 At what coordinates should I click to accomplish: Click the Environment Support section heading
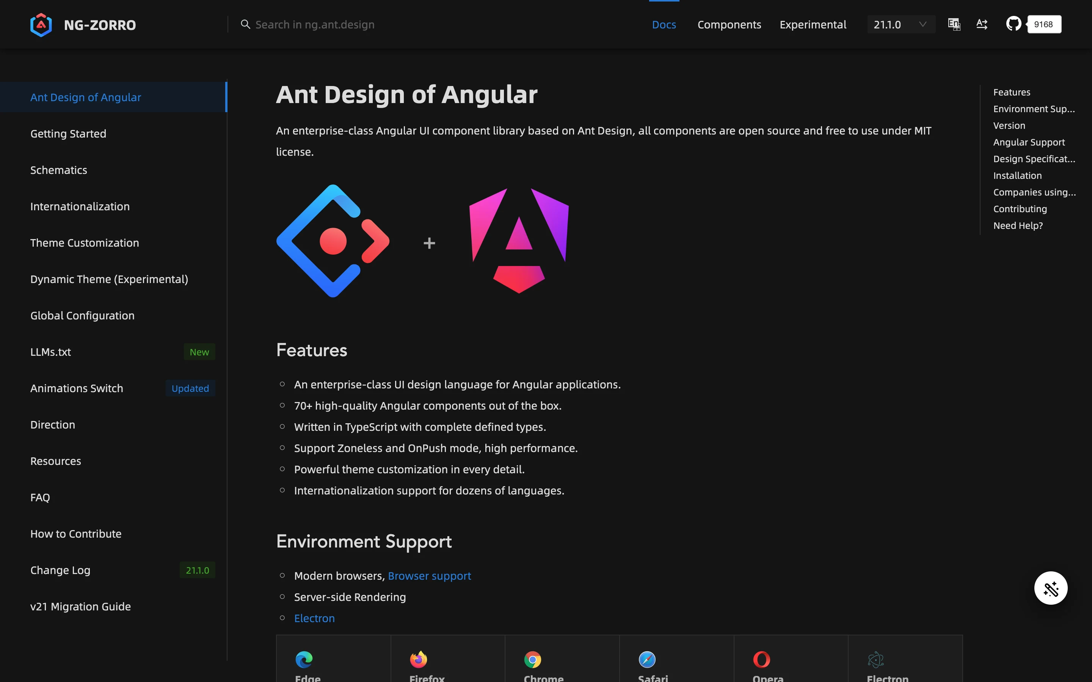[x=364, y=541]
